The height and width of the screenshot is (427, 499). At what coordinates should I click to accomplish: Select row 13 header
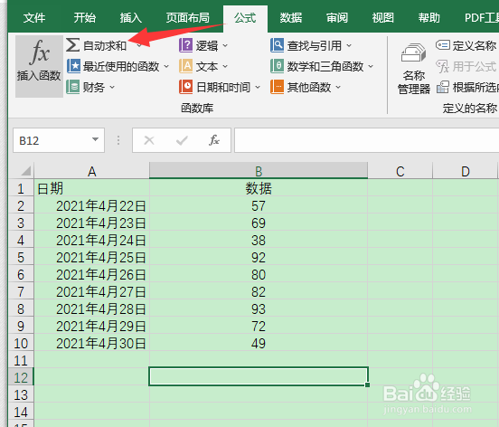(21, 394)
